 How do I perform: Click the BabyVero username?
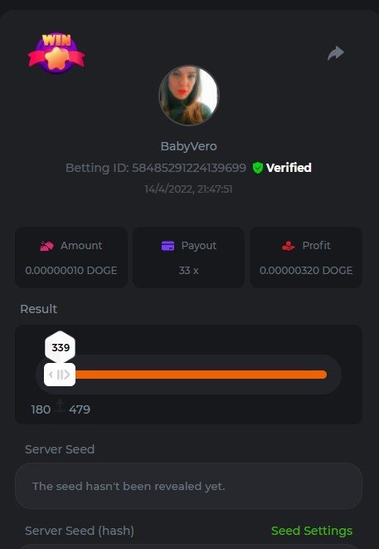189,146
